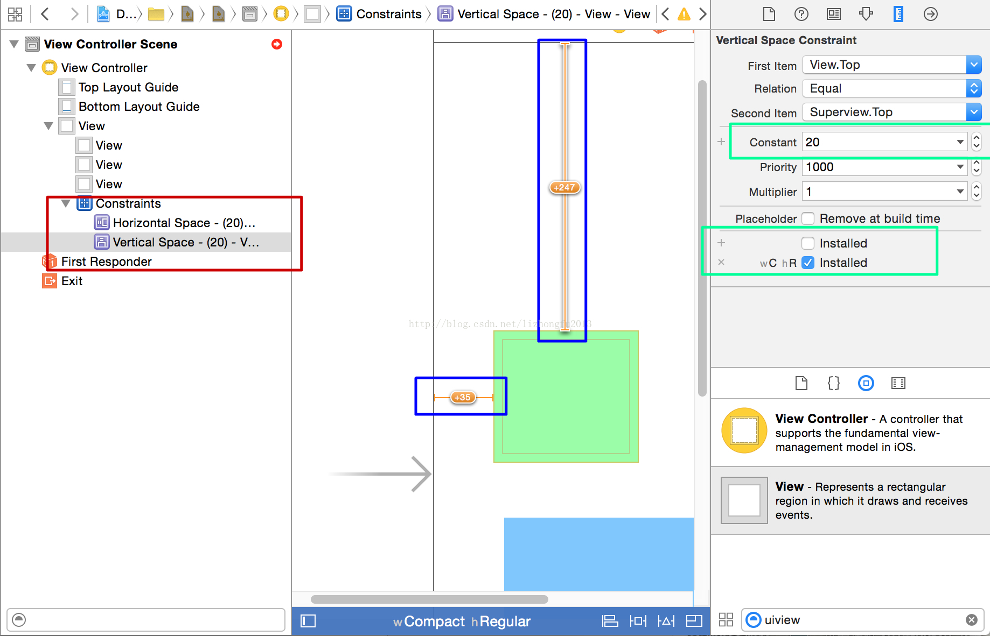Show the Media library

tap(898, 383)
